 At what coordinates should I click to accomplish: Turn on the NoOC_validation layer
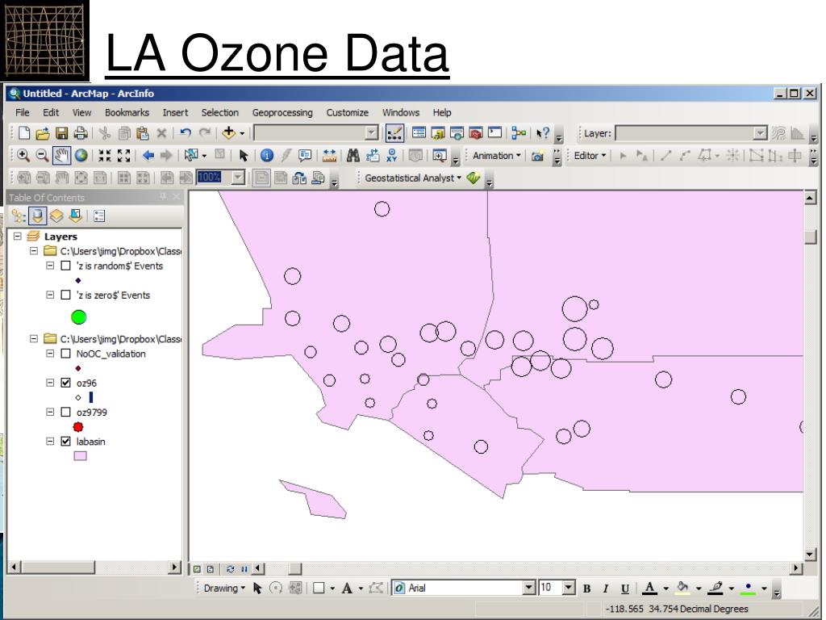[66, 354]
